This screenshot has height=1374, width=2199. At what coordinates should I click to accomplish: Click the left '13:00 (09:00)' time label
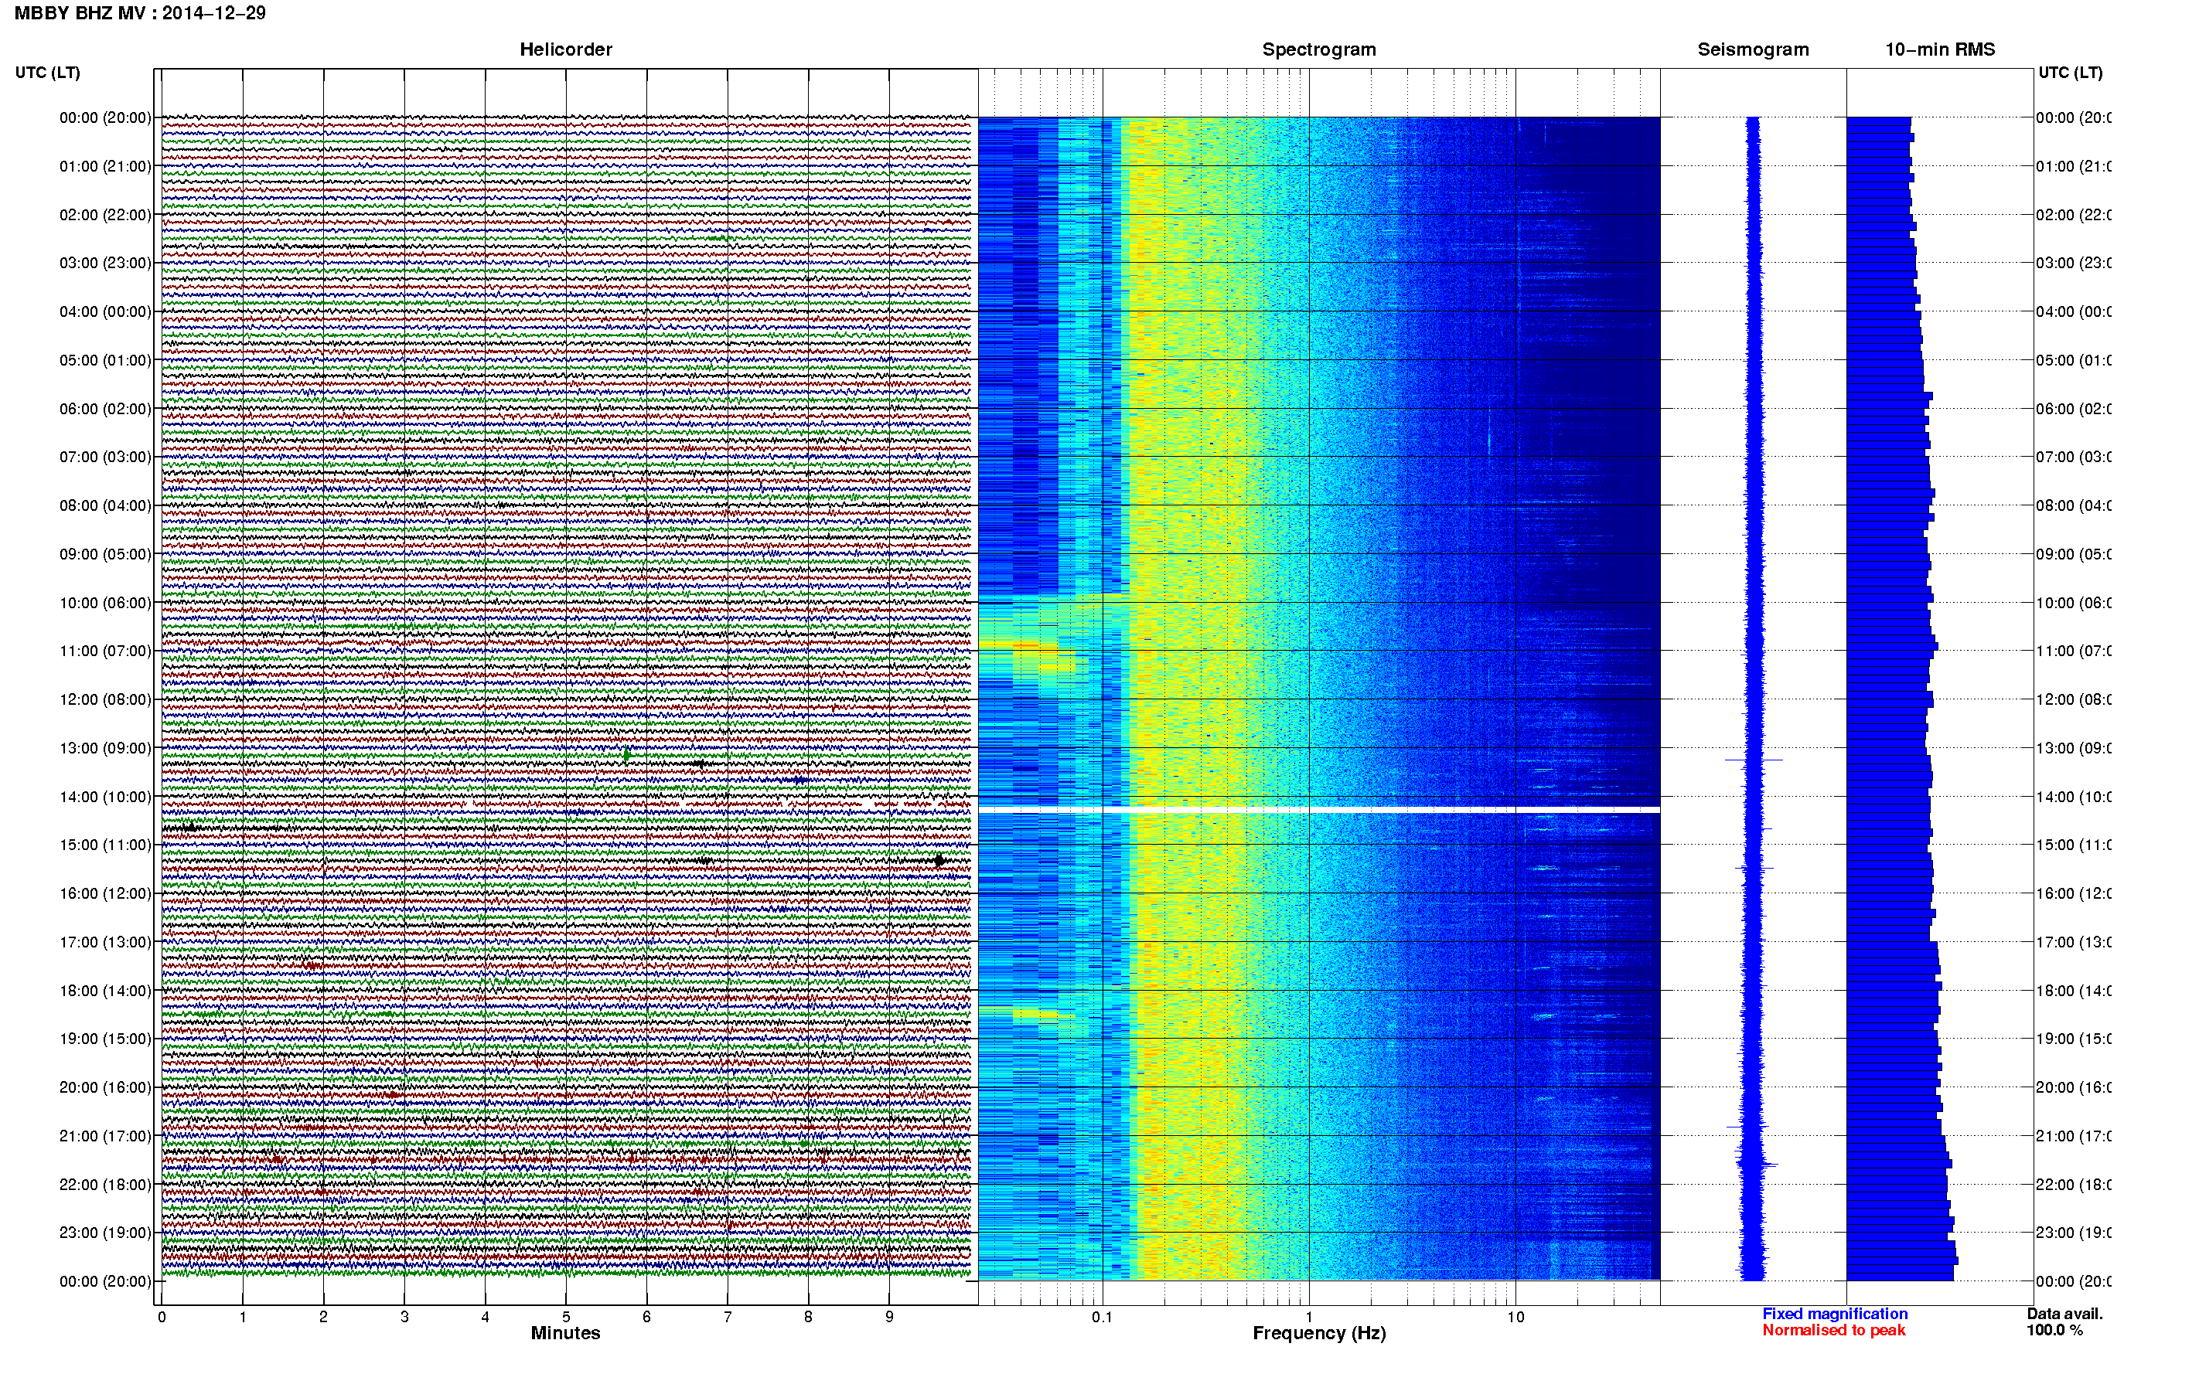(x=105, y=748)
